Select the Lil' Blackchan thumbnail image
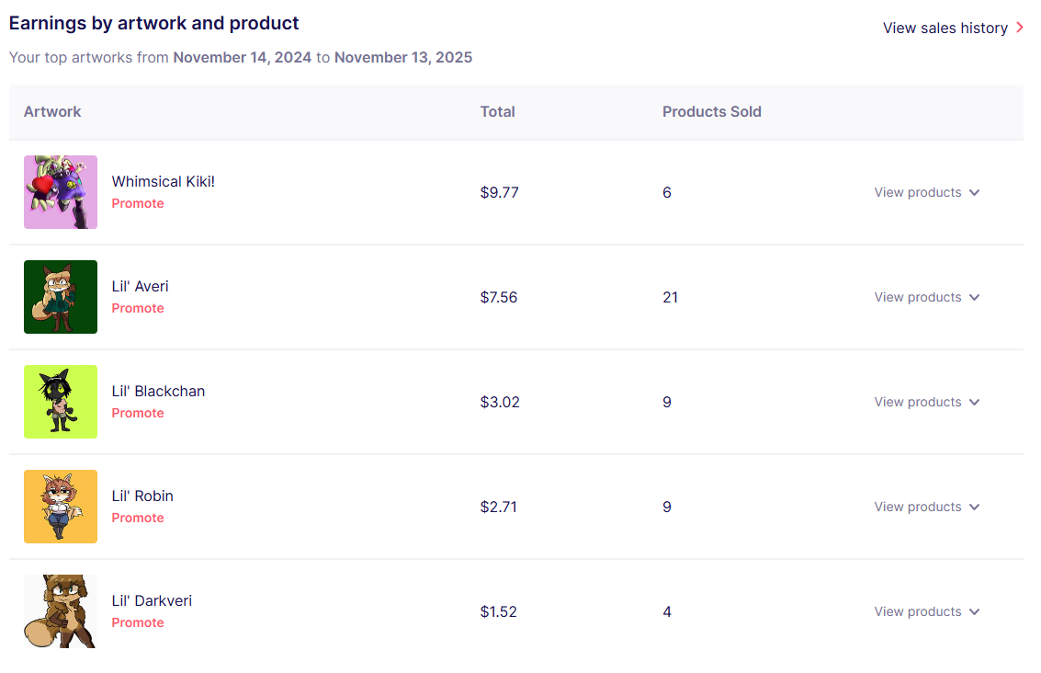This screenshot has height=673, width=1041. coord(61,402)
